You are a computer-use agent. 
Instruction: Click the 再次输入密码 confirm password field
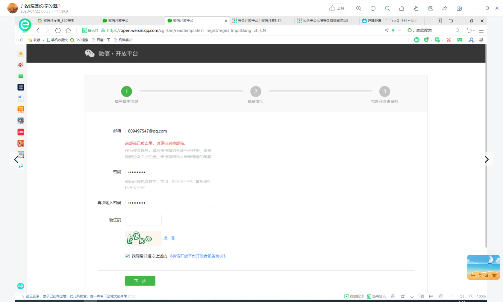pyautogui.click(x=170, y=203)
